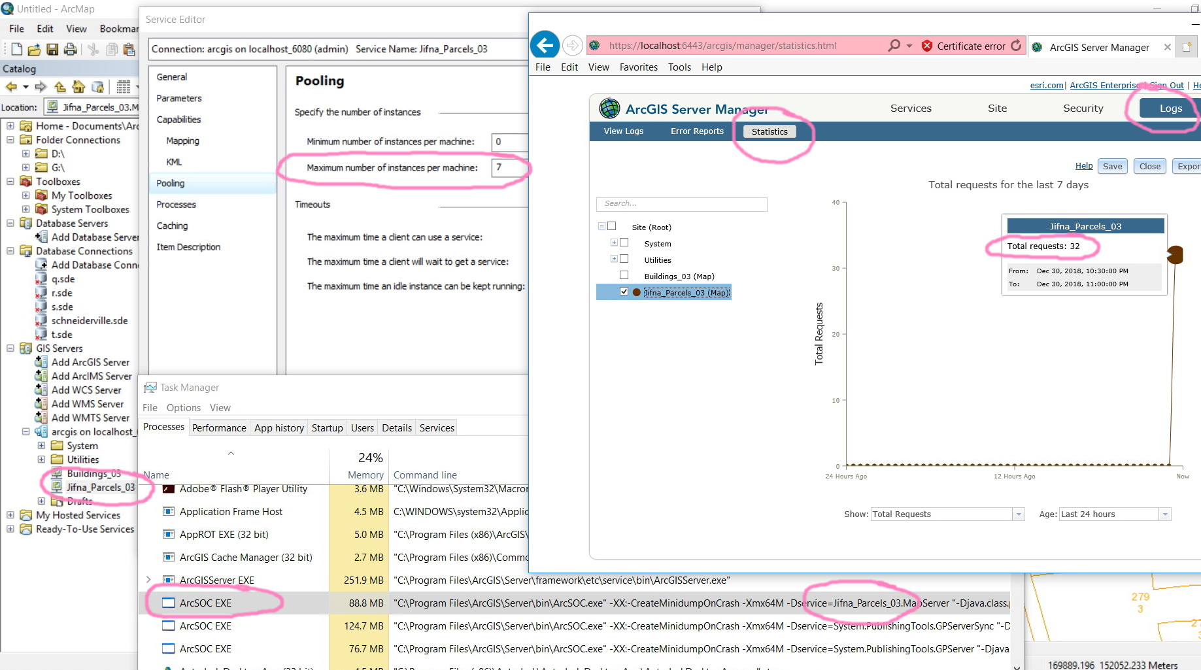Click the Catalog Default Geodatabase icon

click(97, 87)
